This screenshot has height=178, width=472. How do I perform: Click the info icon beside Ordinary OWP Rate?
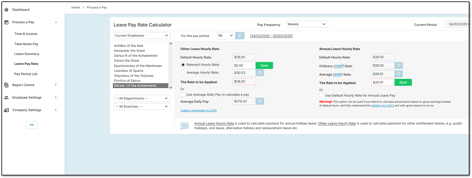click(x=398, y=65)
